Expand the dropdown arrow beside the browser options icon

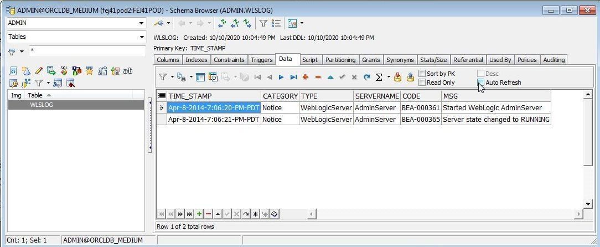coord(302,23)
